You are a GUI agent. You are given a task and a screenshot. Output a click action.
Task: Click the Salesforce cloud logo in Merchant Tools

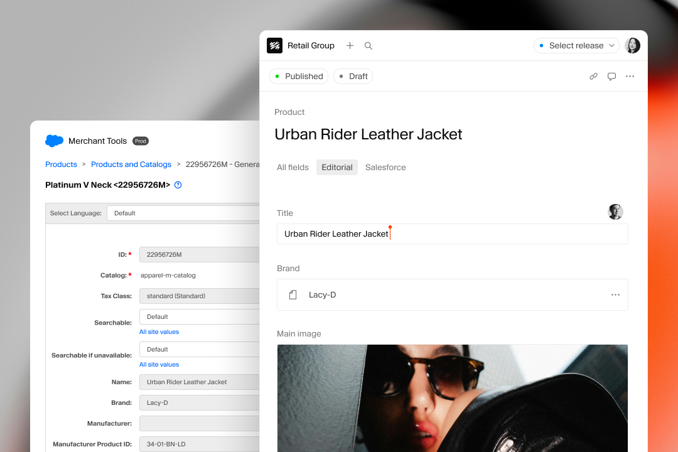(55, 141)
